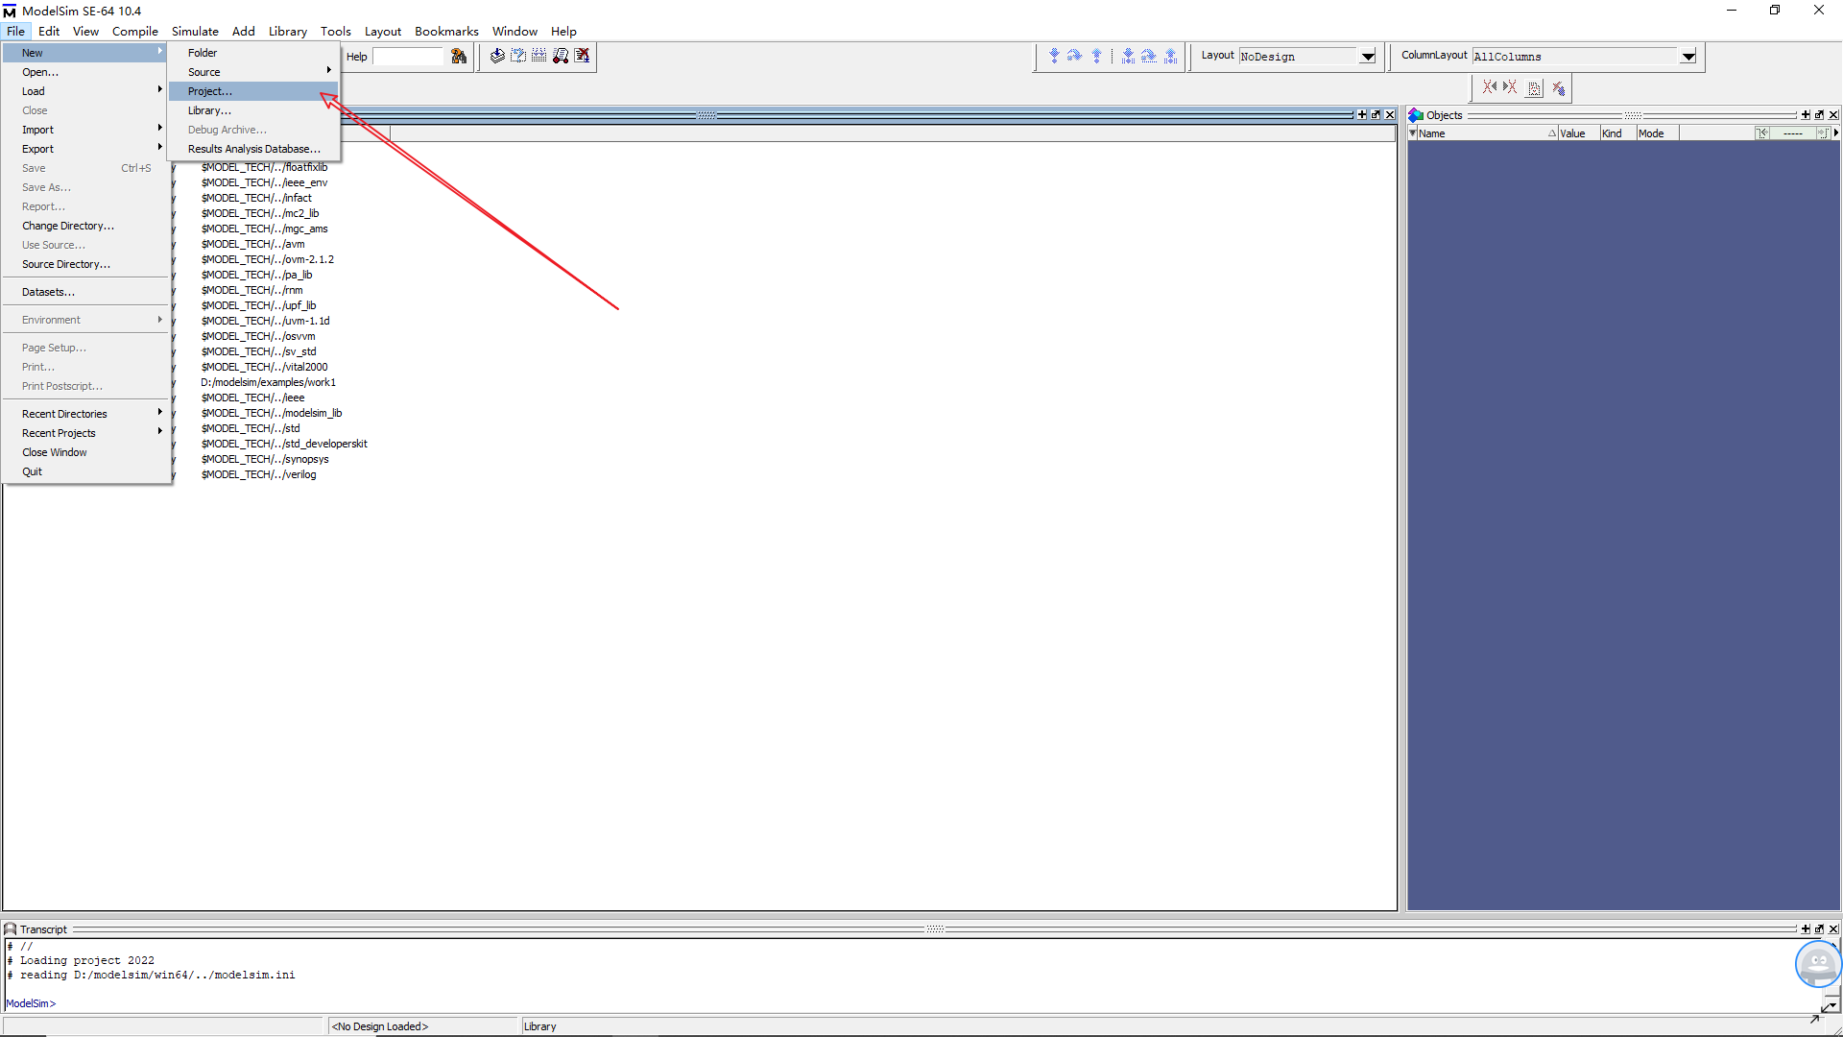Image resolution: width=1843 pixels, height=1037 pixels.
Task: Click Close Window in File menu
Action: click(86, 452)
